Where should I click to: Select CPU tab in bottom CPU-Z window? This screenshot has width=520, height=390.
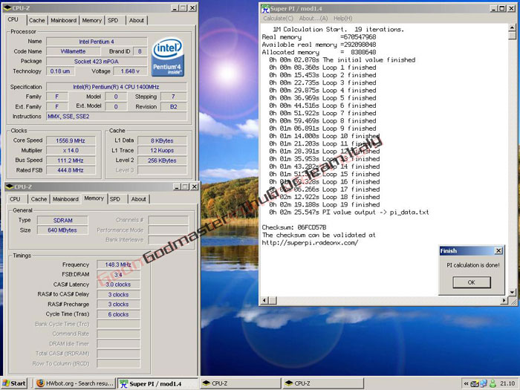[x=15, y=199]
